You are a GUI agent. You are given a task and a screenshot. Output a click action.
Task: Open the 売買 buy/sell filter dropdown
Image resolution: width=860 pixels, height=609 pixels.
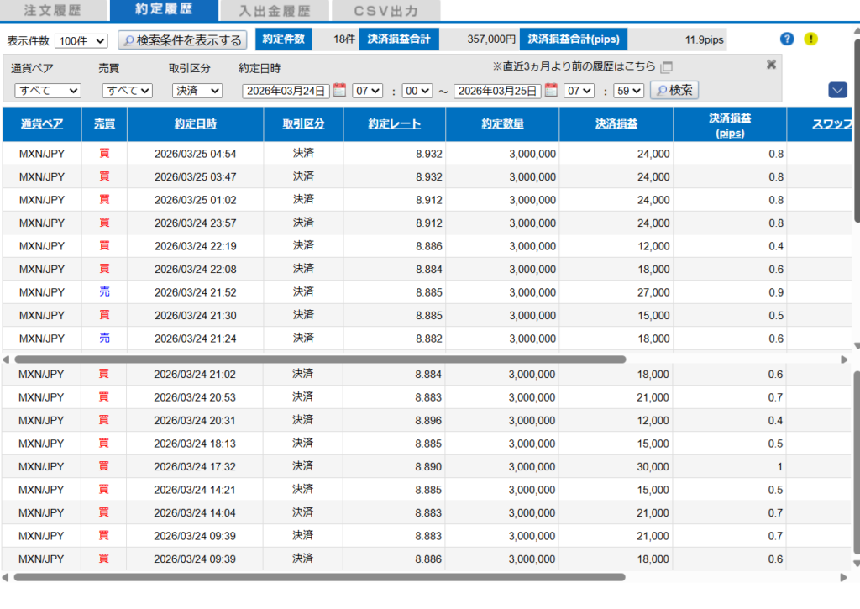(128, 91)
